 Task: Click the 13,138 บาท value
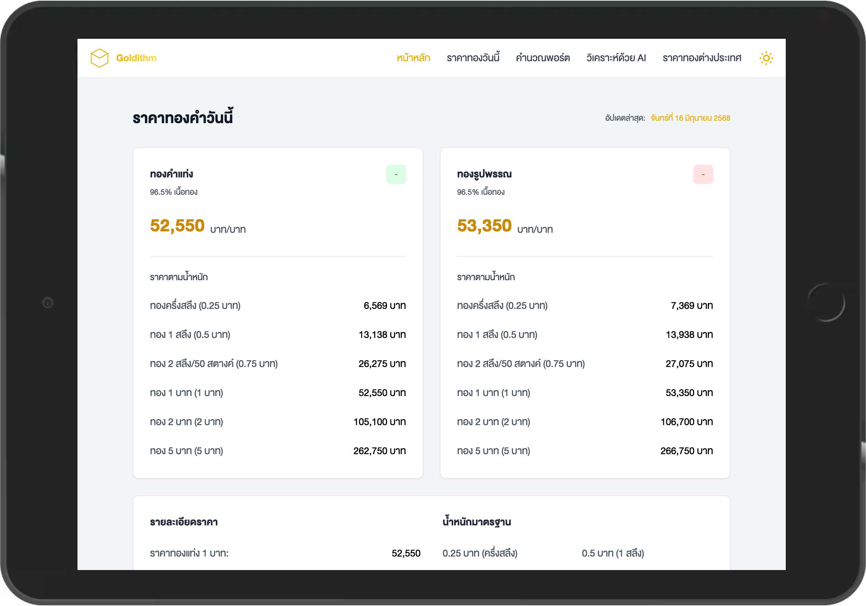pyautogui.click(x=382, y=335)
